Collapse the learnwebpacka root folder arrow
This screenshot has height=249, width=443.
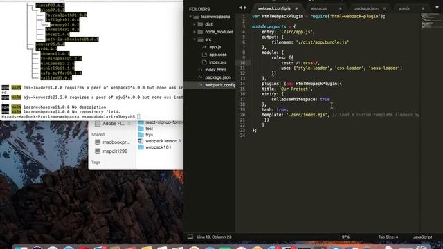point(190,17)
